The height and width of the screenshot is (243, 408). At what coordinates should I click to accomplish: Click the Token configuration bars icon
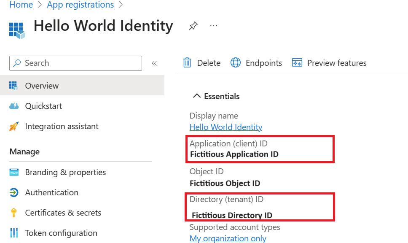[x=14, y=233]
